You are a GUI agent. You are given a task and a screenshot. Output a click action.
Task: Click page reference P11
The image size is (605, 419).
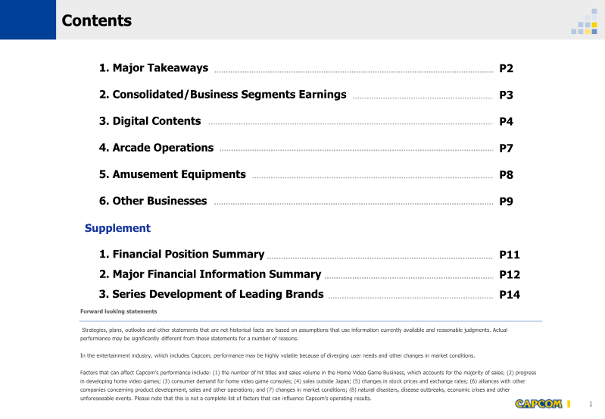click(x=510, y=255)
